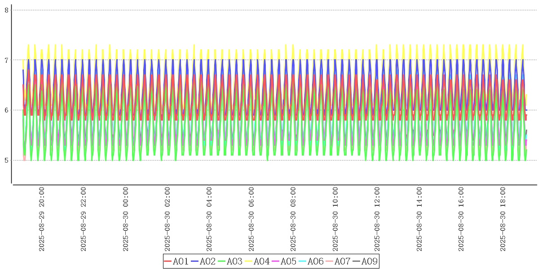Click the y-axis value 7 label
Screen dimensions: 542x269
tap(6, 60)
